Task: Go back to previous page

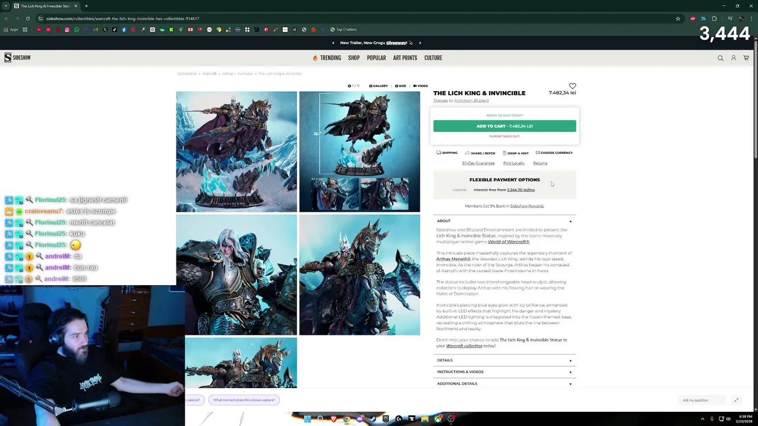Action: click(x=7, y=18)
